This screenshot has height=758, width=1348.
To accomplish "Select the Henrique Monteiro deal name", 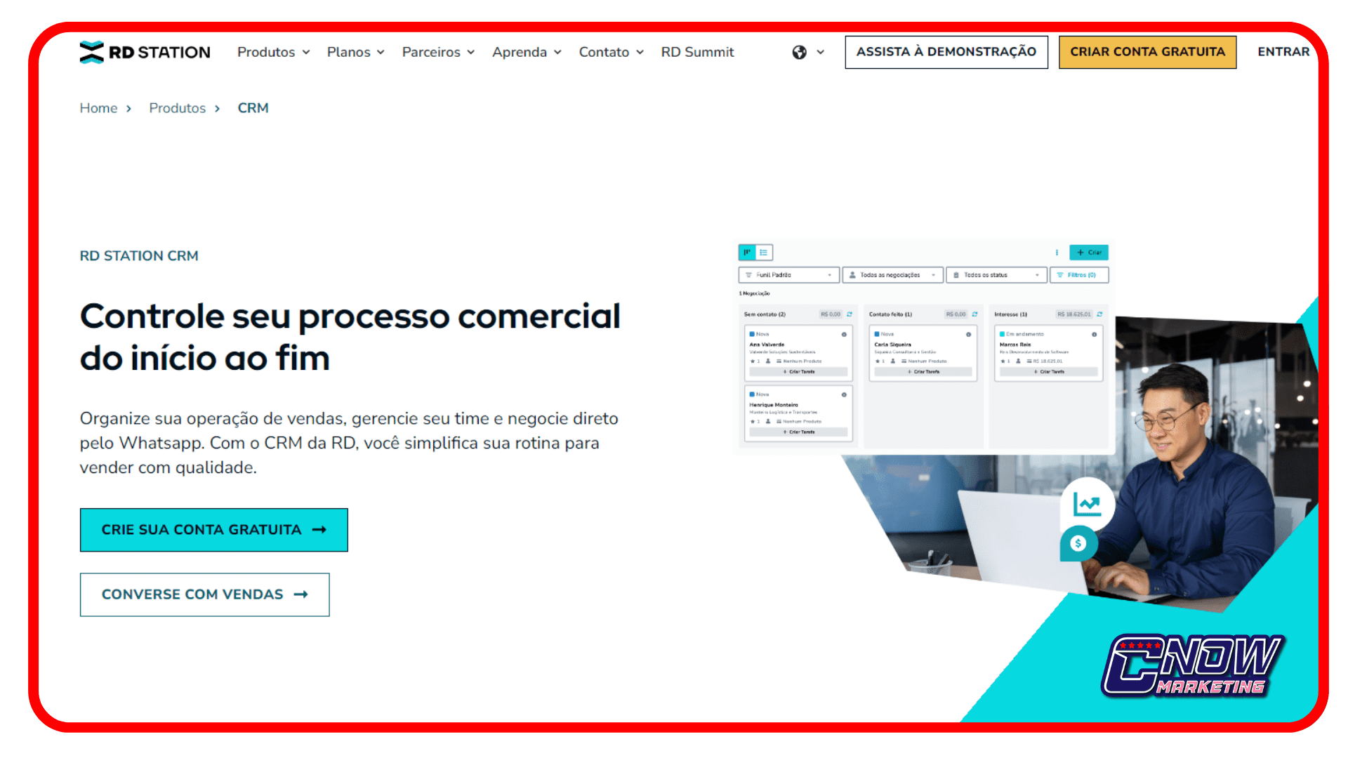I will point(774,405).
